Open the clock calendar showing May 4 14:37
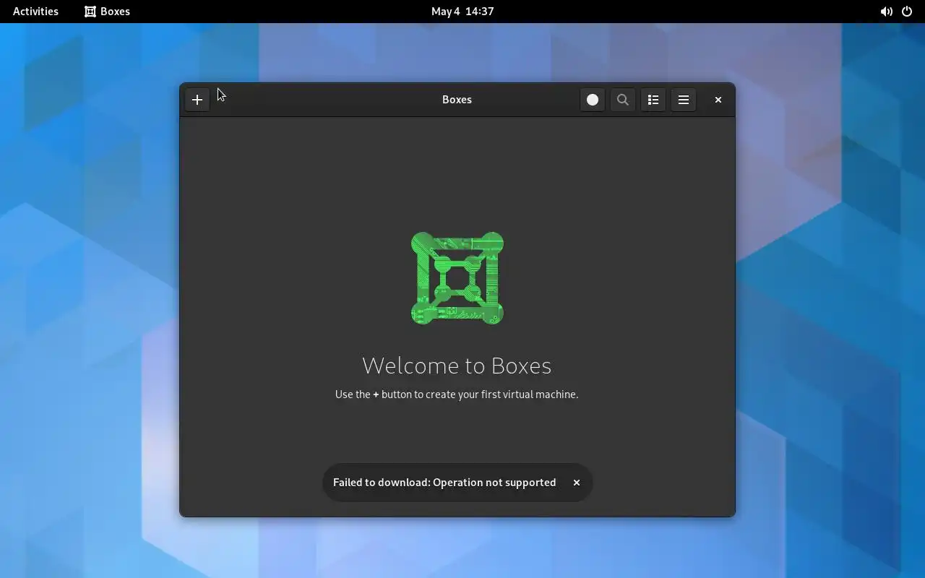Image resolution: width=925 pixels, height=578 pixels. [x=462, y=12]
